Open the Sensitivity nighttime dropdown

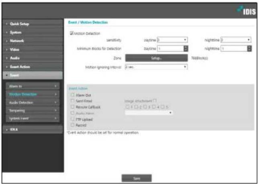tap(236, 40)
